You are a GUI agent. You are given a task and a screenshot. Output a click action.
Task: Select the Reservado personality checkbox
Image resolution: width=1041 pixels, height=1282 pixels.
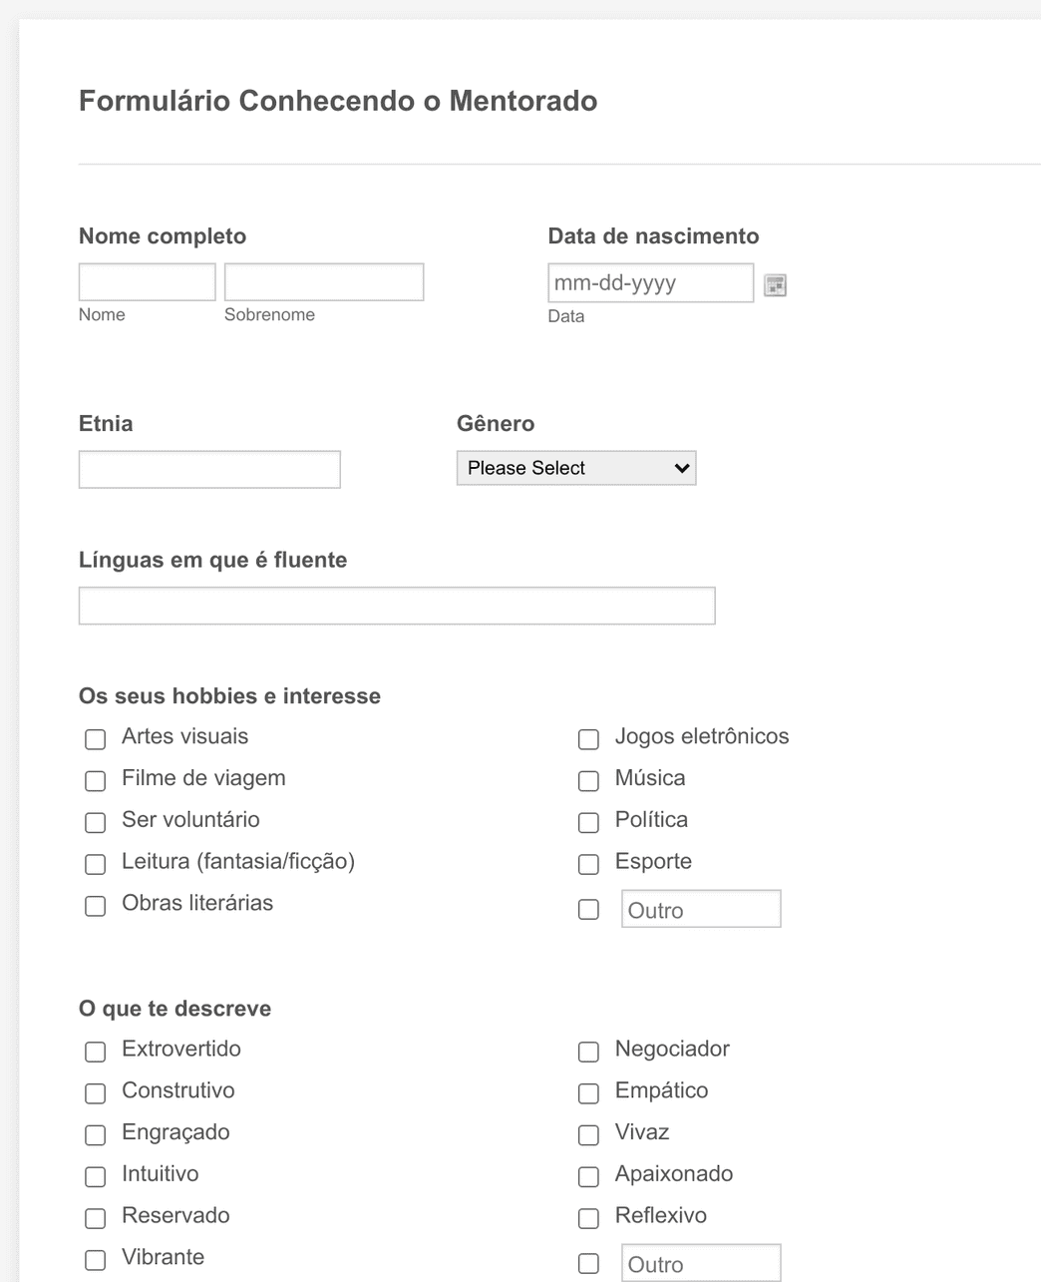pyautogui.click(x=95, y=1218)
